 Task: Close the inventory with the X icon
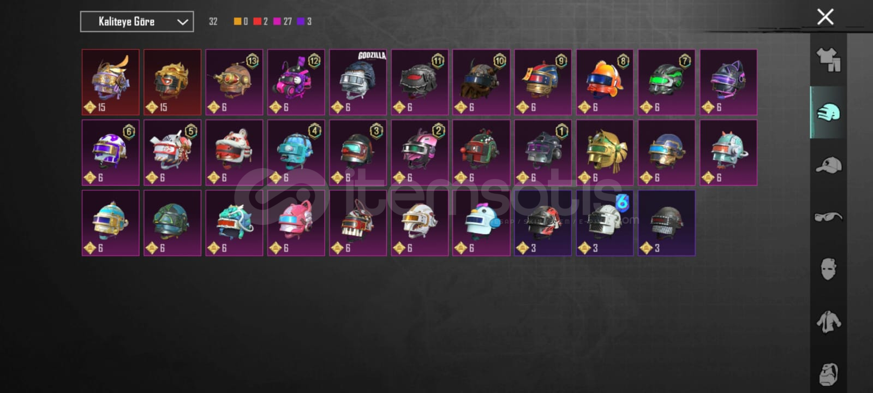(x=825, y=17)
